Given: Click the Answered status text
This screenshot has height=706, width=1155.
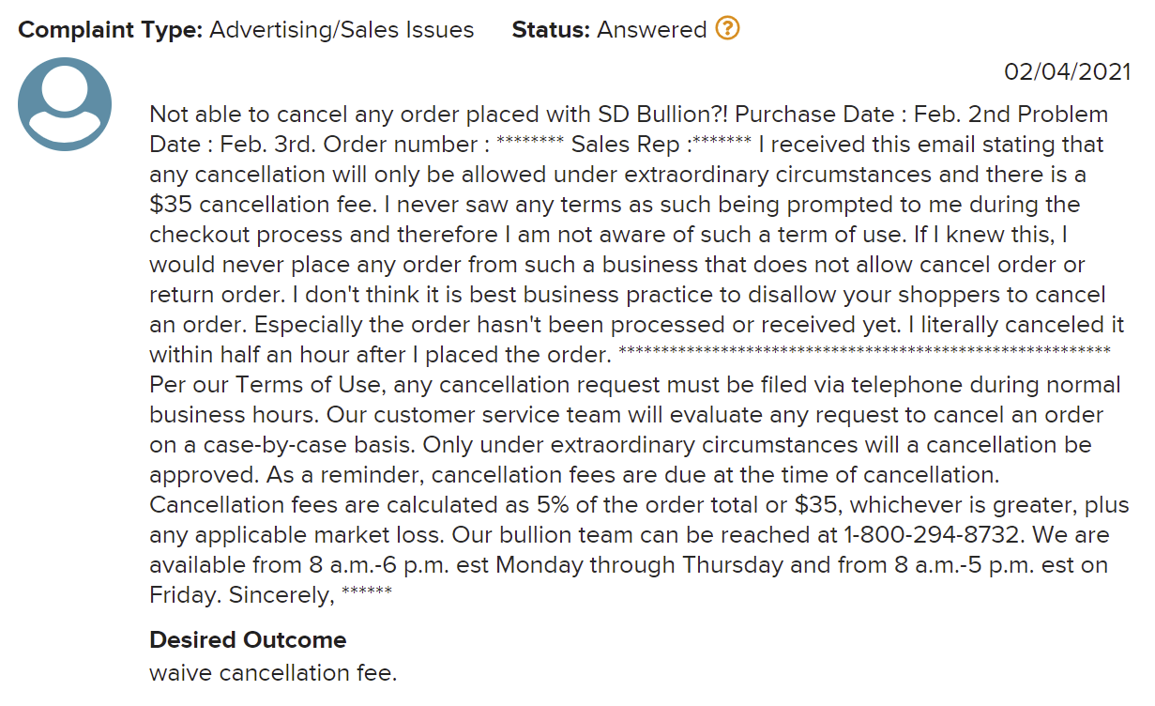Looking at the screenshot, I should point(652,30).
